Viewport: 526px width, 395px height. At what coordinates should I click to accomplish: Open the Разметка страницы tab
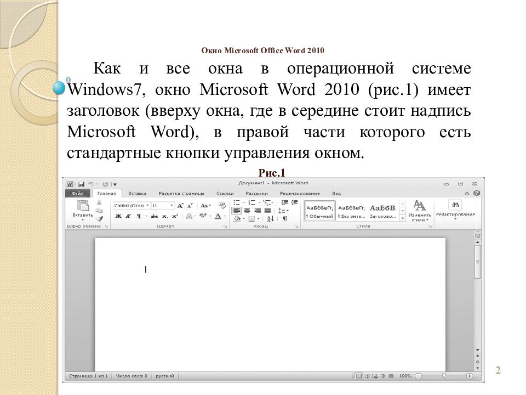[181, 194]
